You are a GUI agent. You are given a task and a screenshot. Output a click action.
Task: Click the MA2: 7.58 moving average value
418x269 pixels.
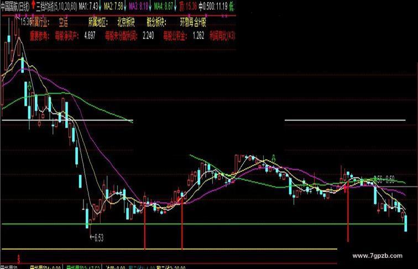point(113,7)
